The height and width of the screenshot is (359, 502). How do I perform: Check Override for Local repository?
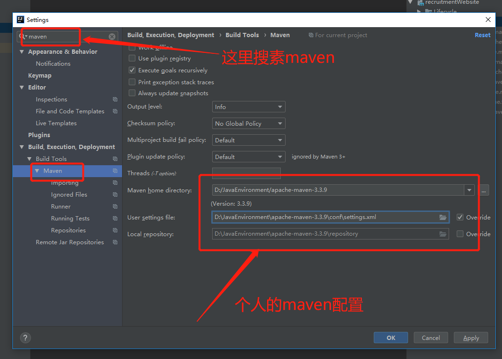click(460, 234)
